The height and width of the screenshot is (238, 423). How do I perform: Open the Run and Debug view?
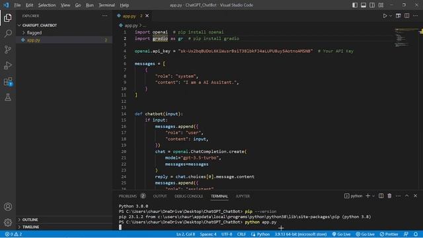[8, 65]
